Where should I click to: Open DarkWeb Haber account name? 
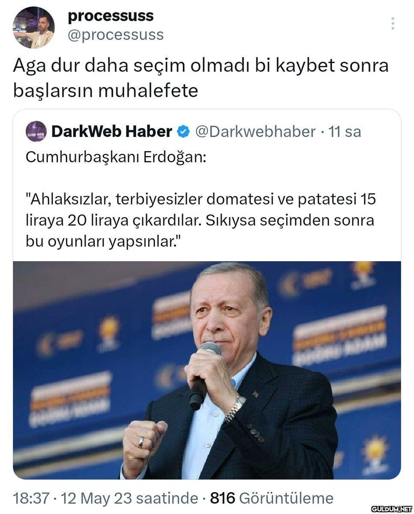point(111,131)
